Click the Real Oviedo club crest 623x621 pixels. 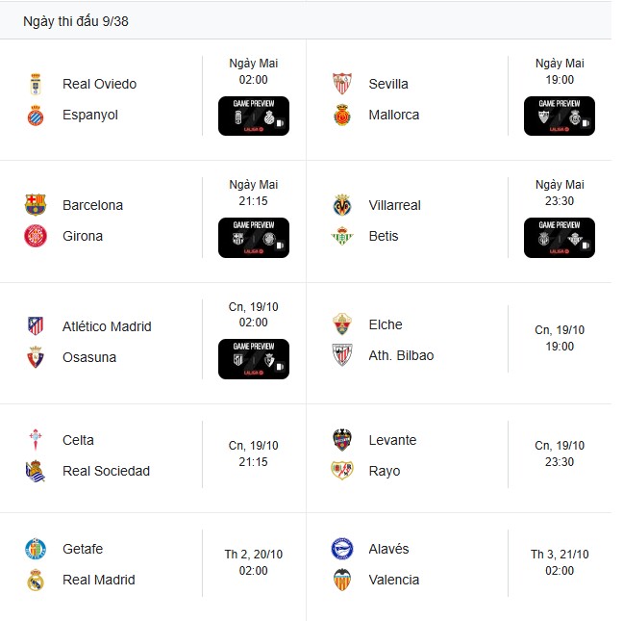[36, 84]
